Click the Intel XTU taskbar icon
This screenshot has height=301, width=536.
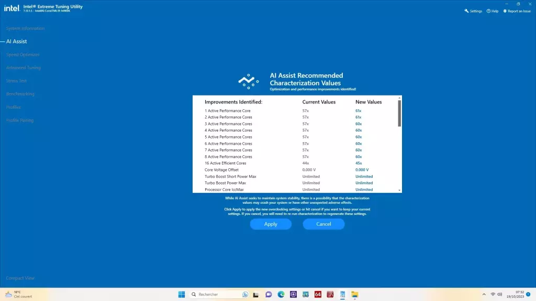[342, 294]
